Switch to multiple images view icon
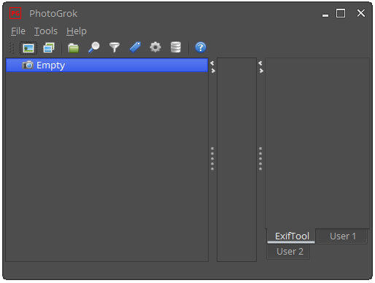Image resolution: width=375 pixels, height=283 pixels. (49, 47)
